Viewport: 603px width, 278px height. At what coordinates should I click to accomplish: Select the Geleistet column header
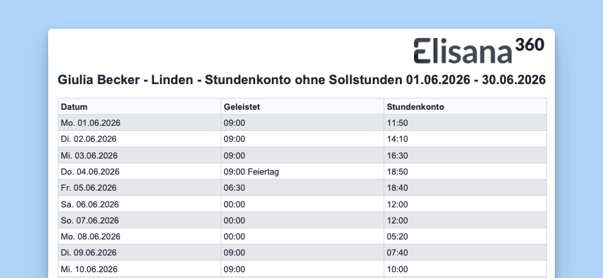point(302,107)
